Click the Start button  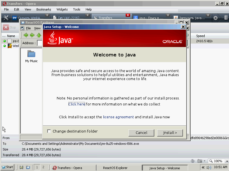(x=7, y=167)
